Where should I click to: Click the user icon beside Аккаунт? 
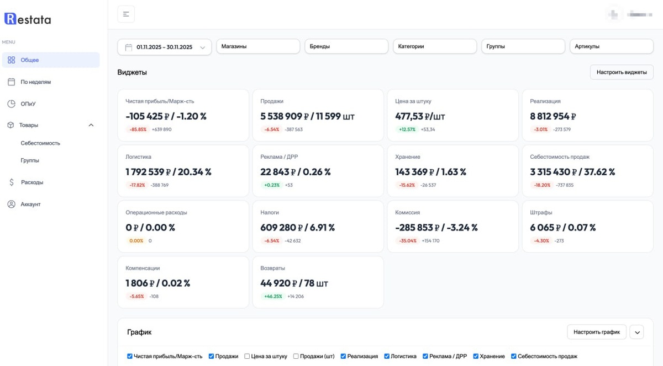pyautogui.click(x=11, y=204)
